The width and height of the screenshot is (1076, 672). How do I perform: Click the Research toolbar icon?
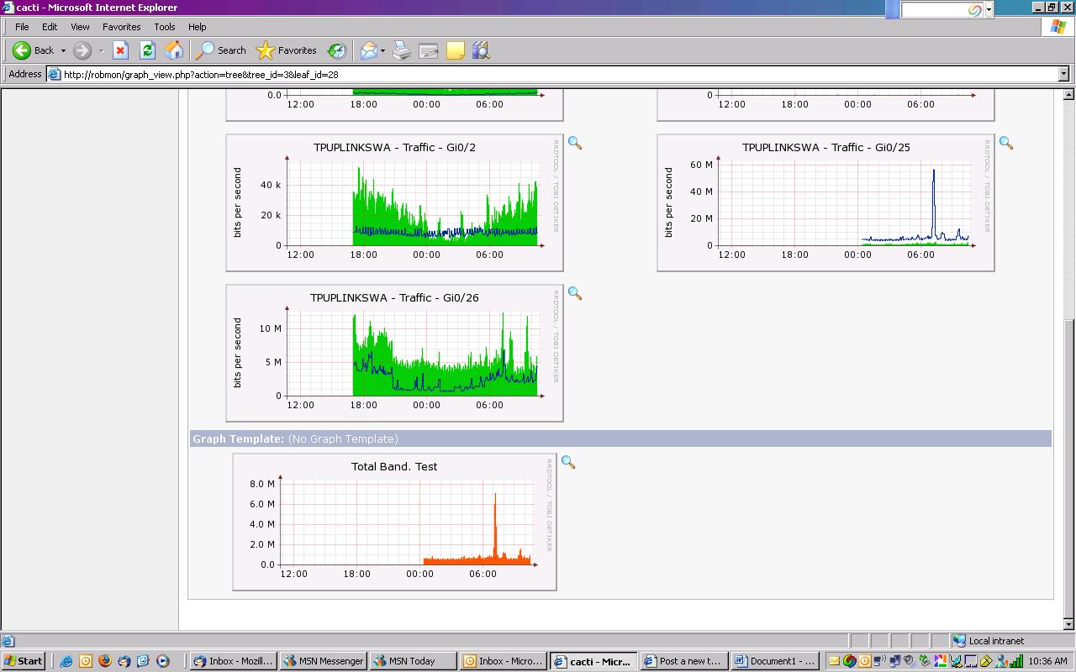coord(481,50)
